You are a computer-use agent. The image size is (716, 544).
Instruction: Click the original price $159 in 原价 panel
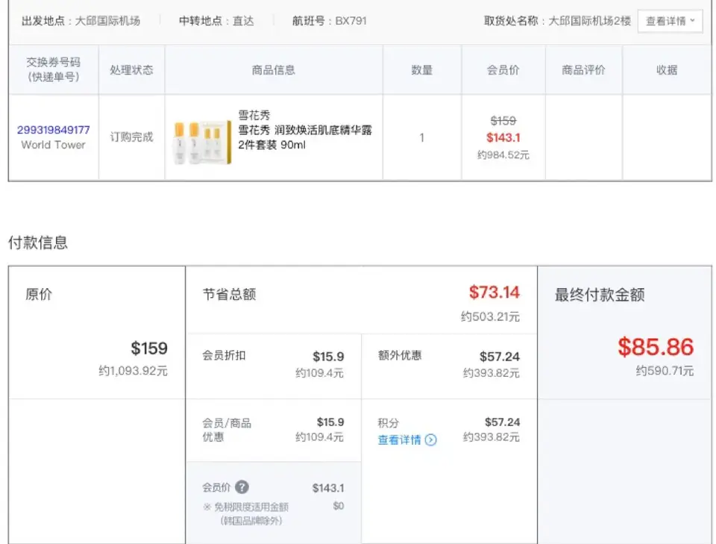click(x=149, y=348)
